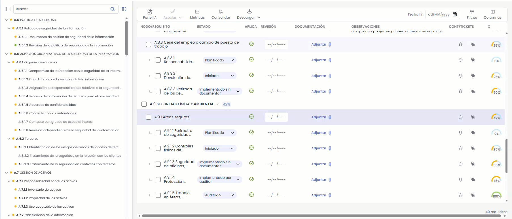Click the Fecha fin date input

pyautogui.click(x=443, y=14)
